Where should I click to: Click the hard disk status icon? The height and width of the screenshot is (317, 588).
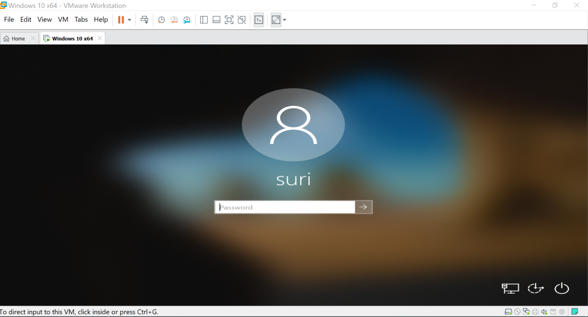[x=508, y=312]
